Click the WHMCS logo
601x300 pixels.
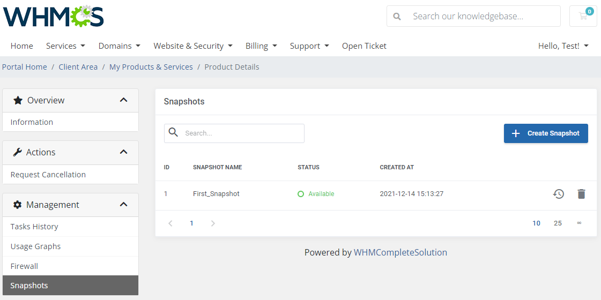point(53,16)
